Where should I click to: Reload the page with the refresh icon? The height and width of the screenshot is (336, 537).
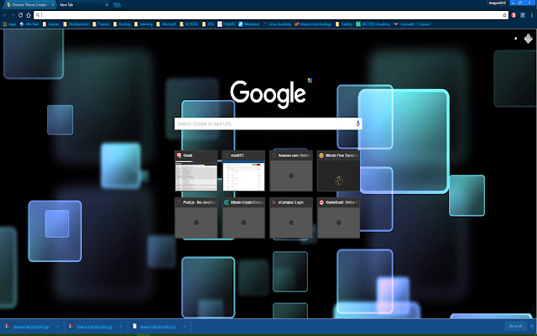20,15
